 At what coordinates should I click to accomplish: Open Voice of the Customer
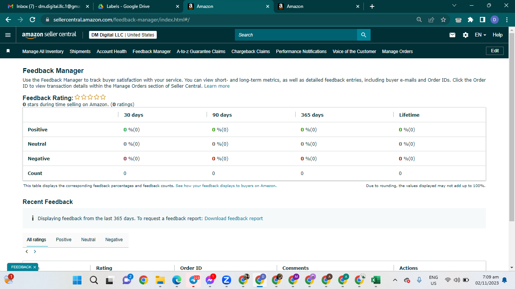[x=354, y=52]
